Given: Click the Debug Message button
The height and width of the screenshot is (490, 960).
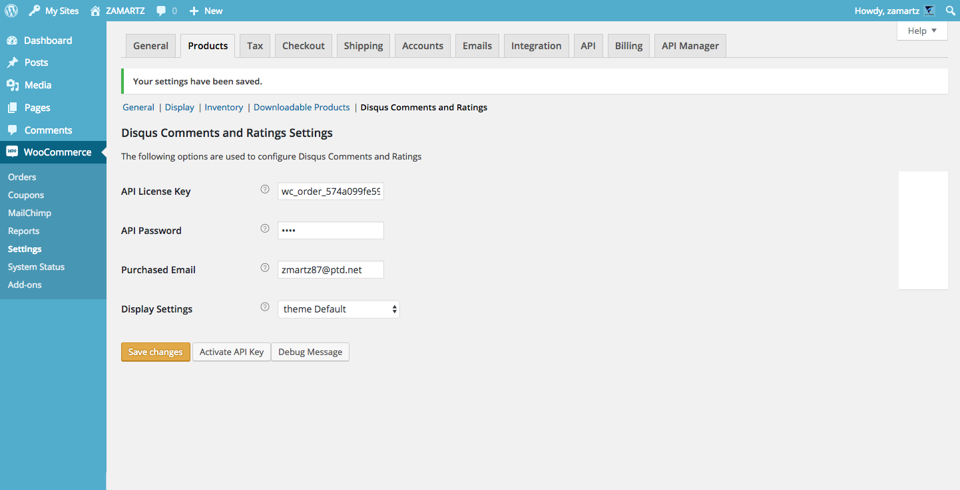Looking at the screenshot, I should pyautogui.click(x=310, y=352).
